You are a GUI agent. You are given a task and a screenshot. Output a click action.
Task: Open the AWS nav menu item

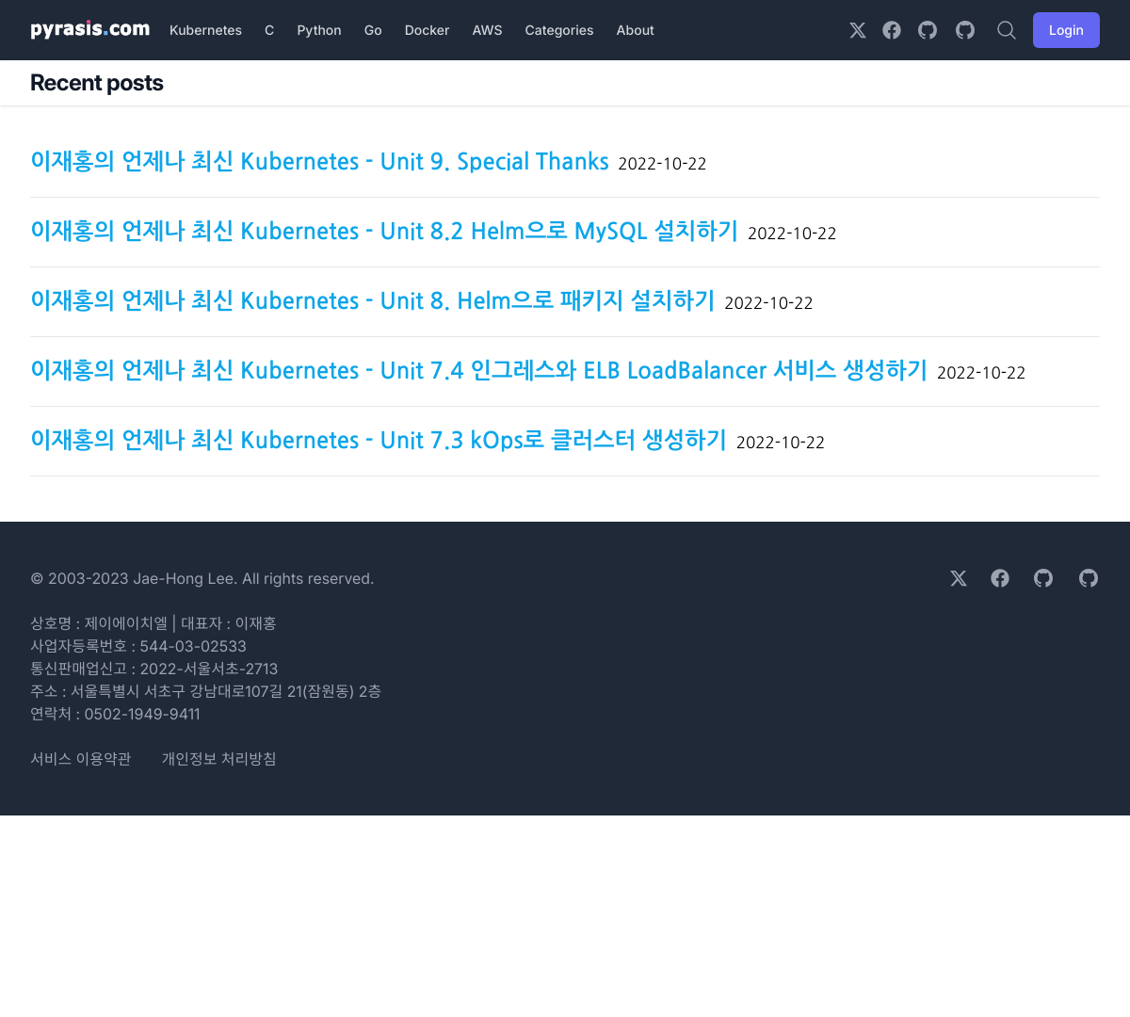tap(487, 30)
